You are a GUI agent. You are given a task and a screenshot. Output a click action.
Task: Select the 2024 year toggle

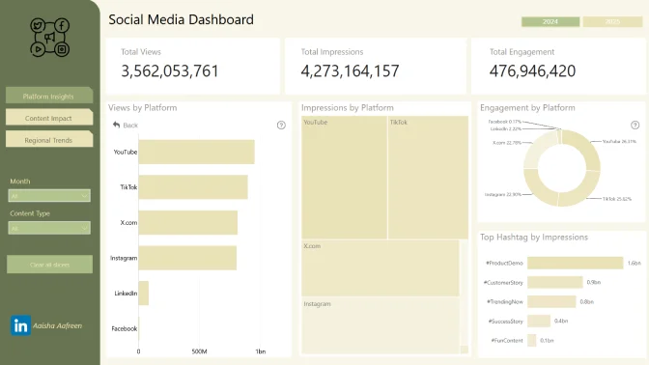point(550,21)
